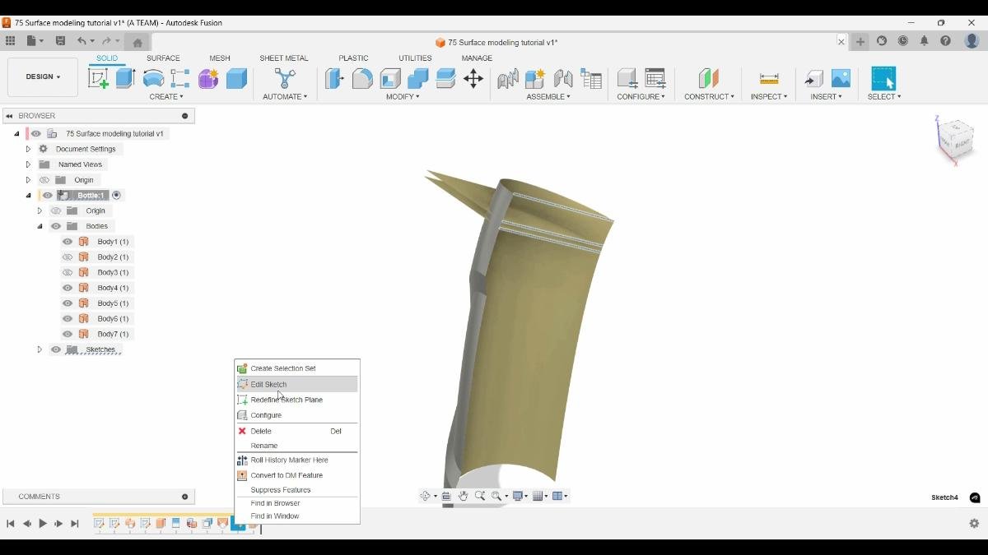Activate the Select tool icon
This screenshot has height=555, width=988.
883,78
